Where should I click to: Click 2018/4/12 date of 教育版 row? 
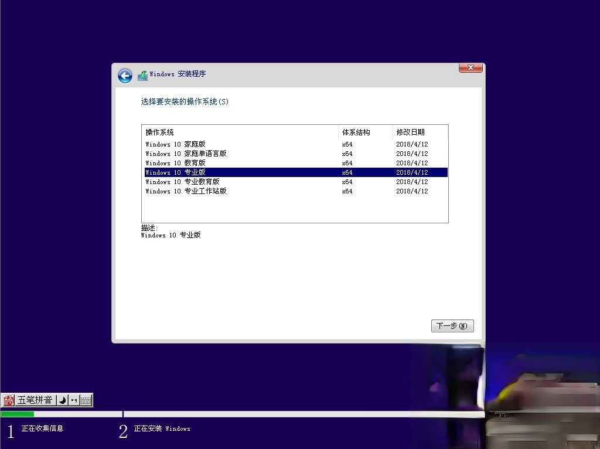412,163
